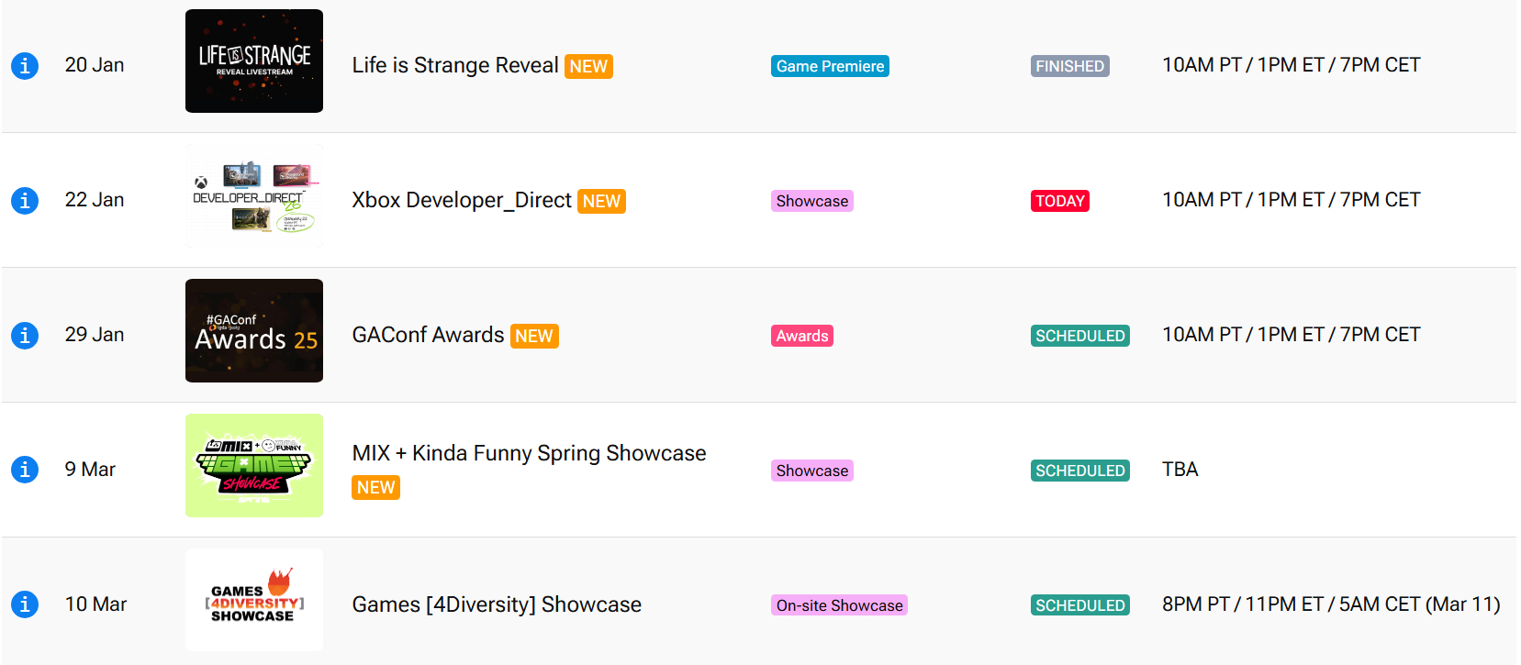This screenshot has height=665, width=1521.
Task: Open the Life is Strange Reveal title
Action: click(x=454, y=66)
